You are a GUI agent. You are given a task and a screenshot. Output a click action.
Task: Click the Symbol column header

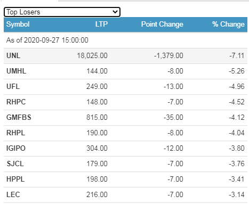point(18,24)
